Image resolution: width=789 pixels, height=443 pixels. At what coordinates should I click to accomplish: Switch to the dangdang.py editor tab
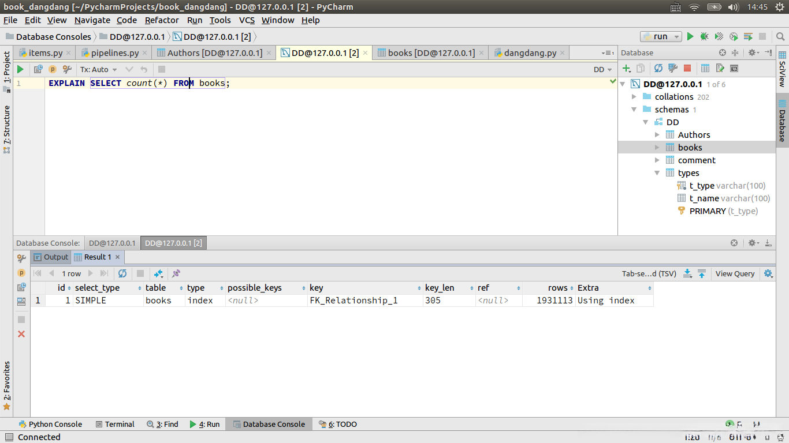(530, 52)
